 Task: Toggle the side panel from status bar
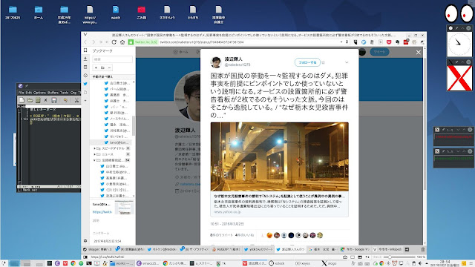(85, 257)
